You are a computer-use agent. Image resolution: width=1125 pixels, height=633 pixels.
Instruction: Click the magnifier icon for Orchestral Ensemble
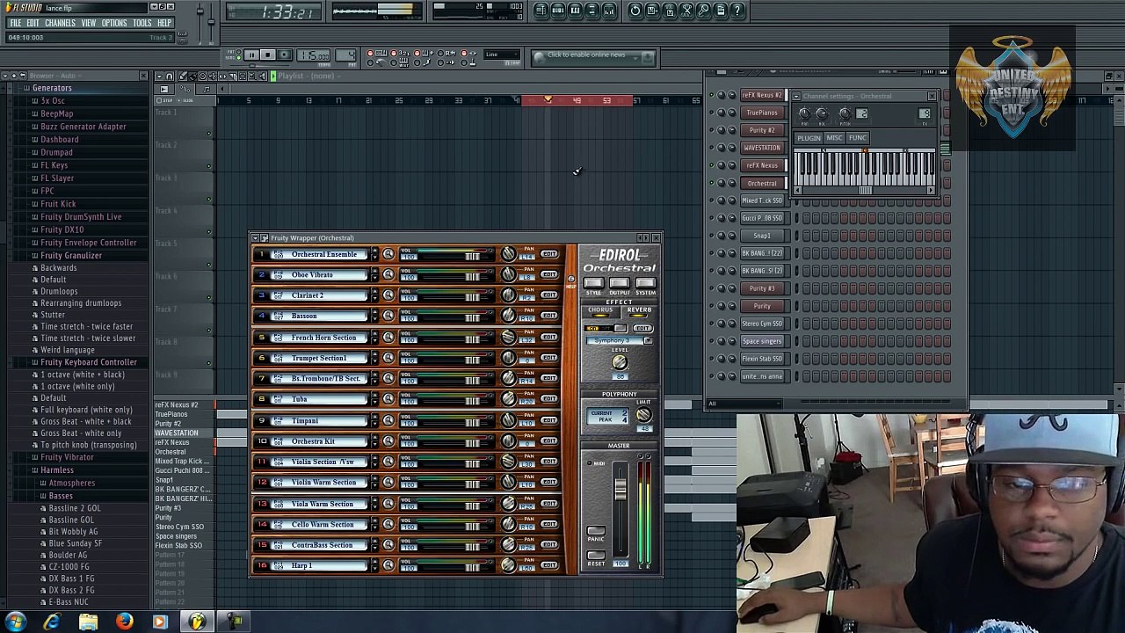(x=388, y=254)
